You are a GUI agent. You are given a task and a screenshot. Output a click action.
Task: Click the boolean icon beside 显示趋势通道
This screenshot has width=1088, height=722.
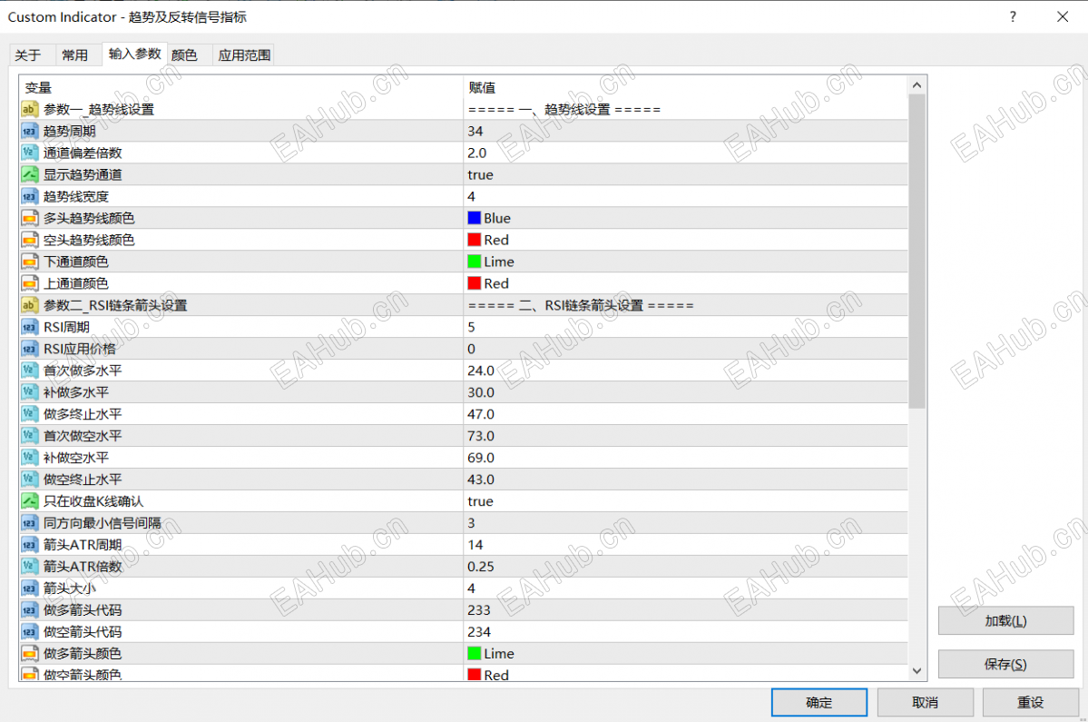(x=29, y=174)
